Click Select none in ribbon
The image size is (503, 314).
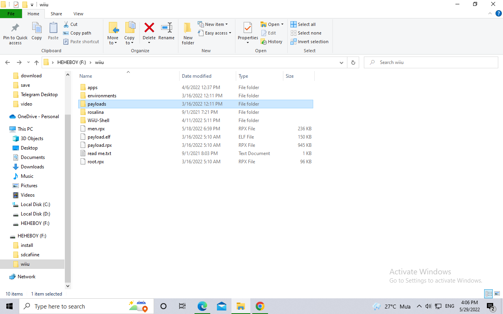click(x=306, y=33)
